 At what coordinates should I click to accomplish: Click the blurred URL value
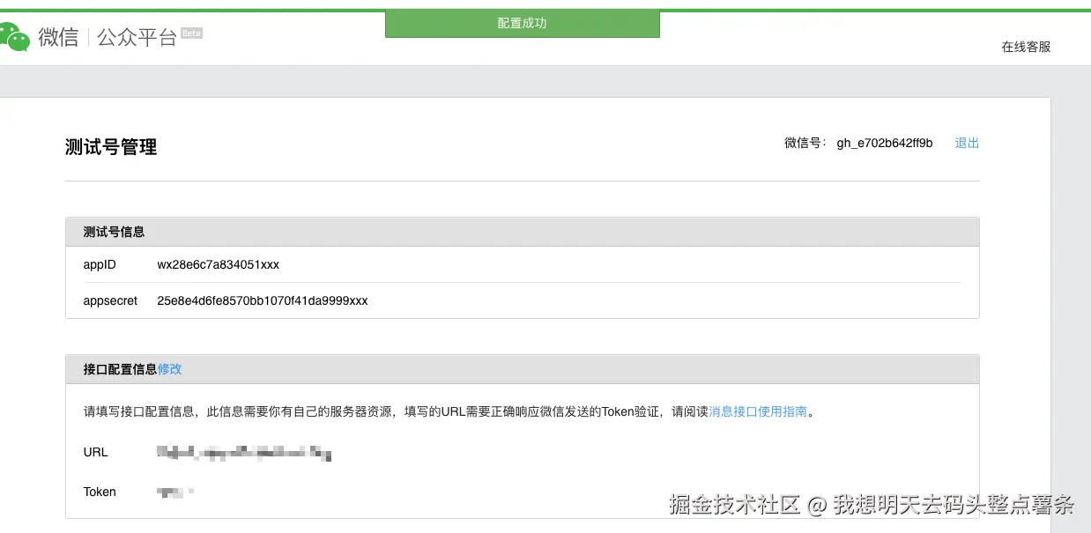(x=244, y=453)
